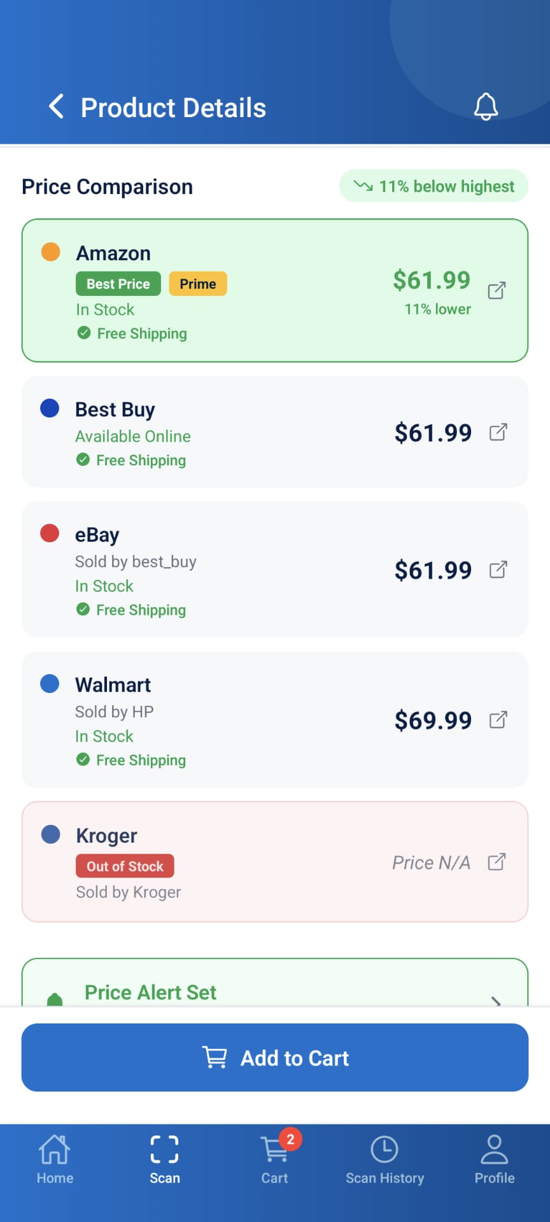The width and height of the screenshot is (550, 1222).
Task: View Scan History tab
Action: click(x=384, y=1160)
